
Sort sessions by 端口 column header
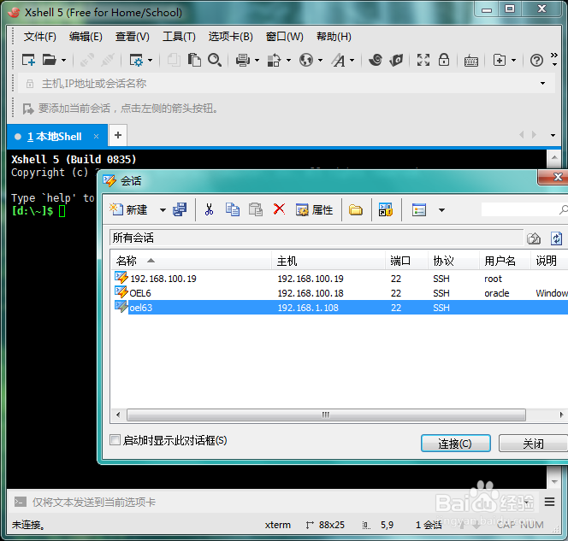pos(406,261)
